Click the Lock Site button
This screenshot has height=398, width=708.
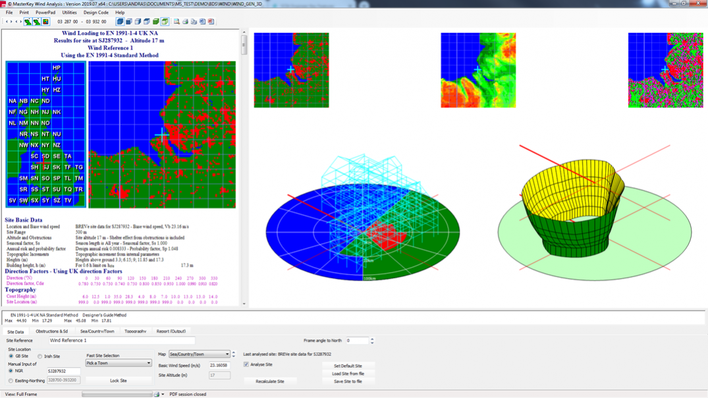(x=119, y=380)
